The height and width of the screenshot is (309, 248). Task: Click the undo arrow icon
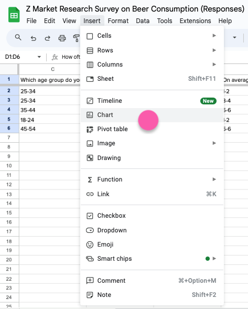[33, 38]
